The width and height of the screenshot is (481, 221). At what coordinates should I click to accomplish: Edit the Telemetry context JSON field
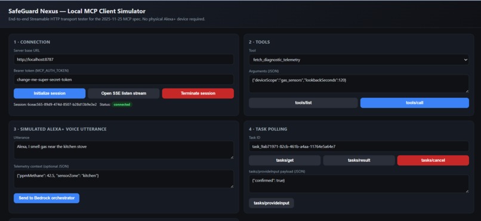click(124, 179)
